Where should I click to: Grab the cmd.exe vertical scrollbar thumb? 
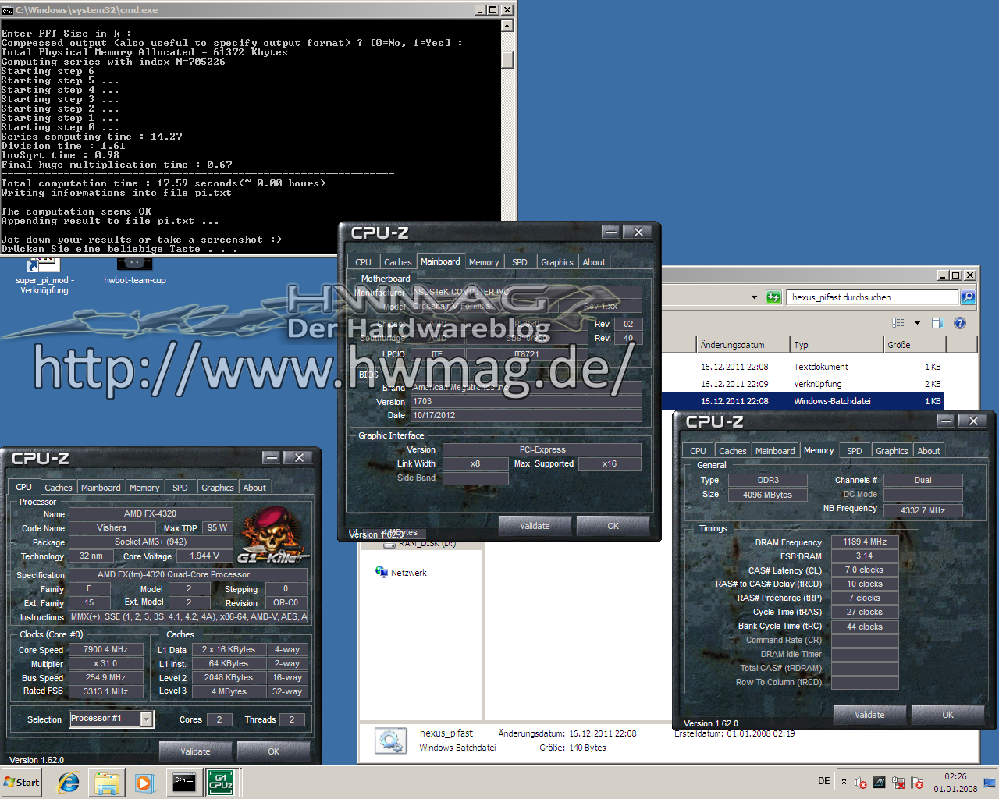click(x=507, y=59)
